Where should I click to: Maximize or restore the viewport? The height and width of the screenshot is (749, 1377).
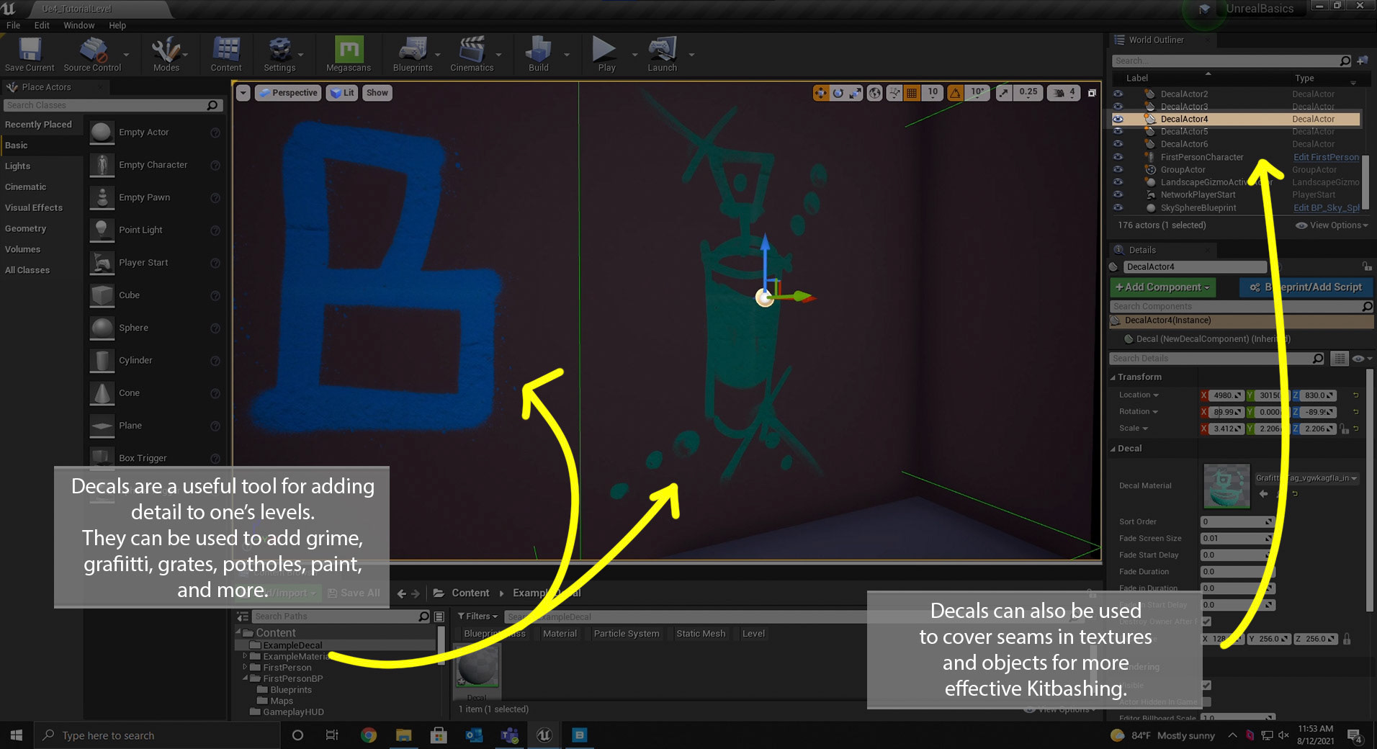click(1092, 93)
